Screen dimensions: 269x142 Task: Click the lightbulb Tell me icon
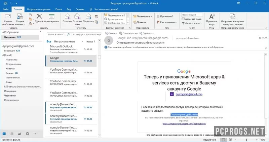[x=91, y=9]
